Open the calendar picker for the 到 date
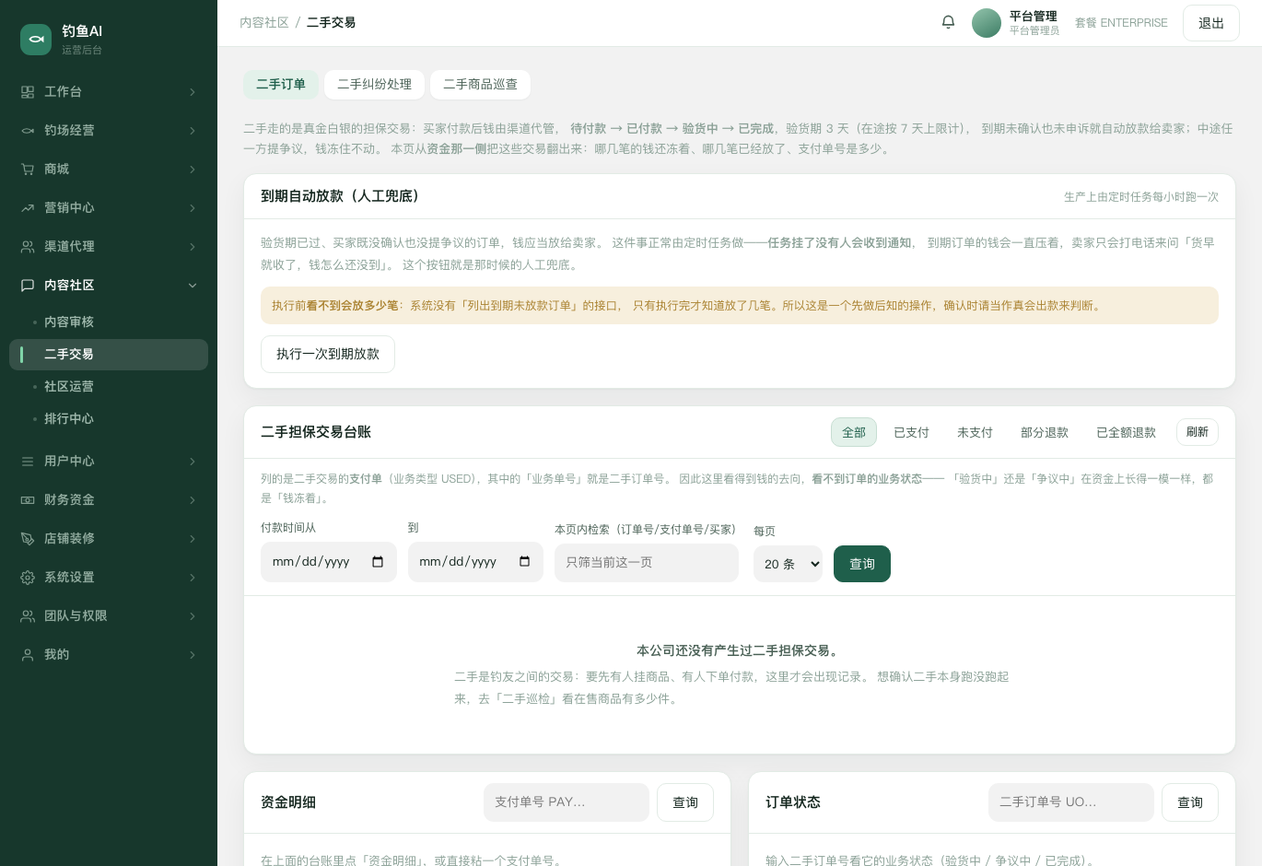Viewport: 1262px width, 866px height. (x=525, y=562)
